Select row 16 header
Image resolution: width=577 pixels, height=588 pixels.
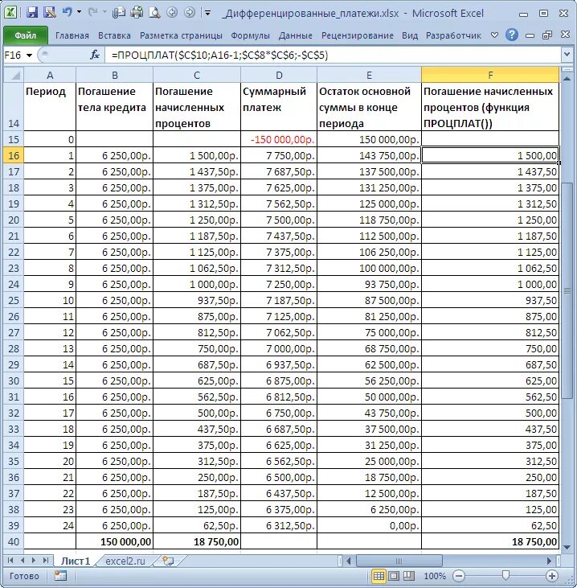(14, 155)
